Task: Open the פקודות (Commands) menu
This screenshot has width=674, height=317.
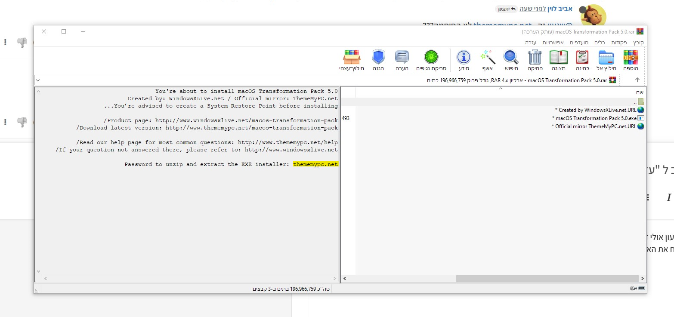Action: pos(619,43)
